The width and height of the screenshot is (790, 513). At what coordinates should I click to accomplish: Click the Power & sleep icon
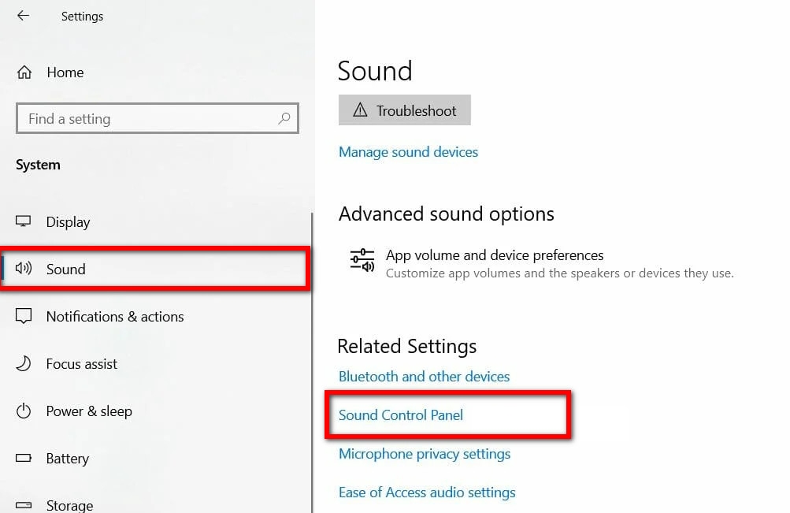click(24, 411)
